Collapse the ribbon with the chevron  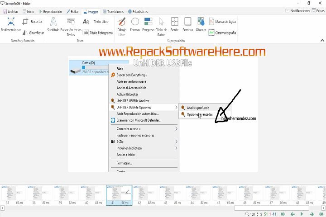[322, 41]
